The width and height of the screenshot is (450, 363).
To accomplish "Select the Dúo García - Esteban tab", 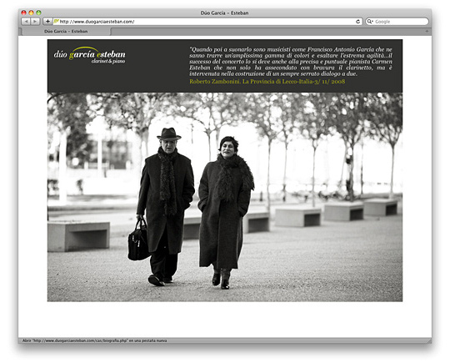I will (x=66, y=32).
